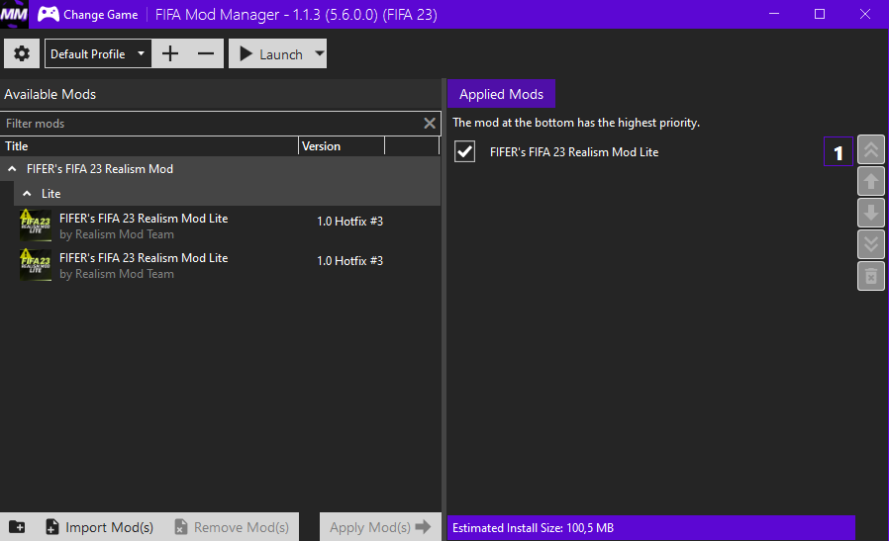Select the Applied Mods tab
This screenshot has width=889, height=541.
(501, 94)
